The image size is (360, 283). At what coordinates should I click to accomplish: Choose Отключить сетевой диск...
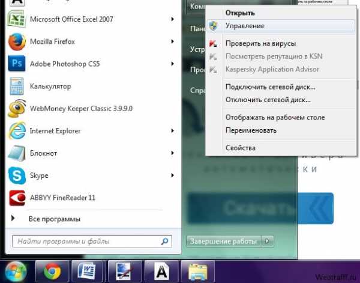coord(281,100)
